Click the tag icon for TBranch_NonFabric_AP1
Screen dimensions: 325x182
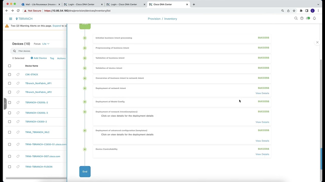18,83
